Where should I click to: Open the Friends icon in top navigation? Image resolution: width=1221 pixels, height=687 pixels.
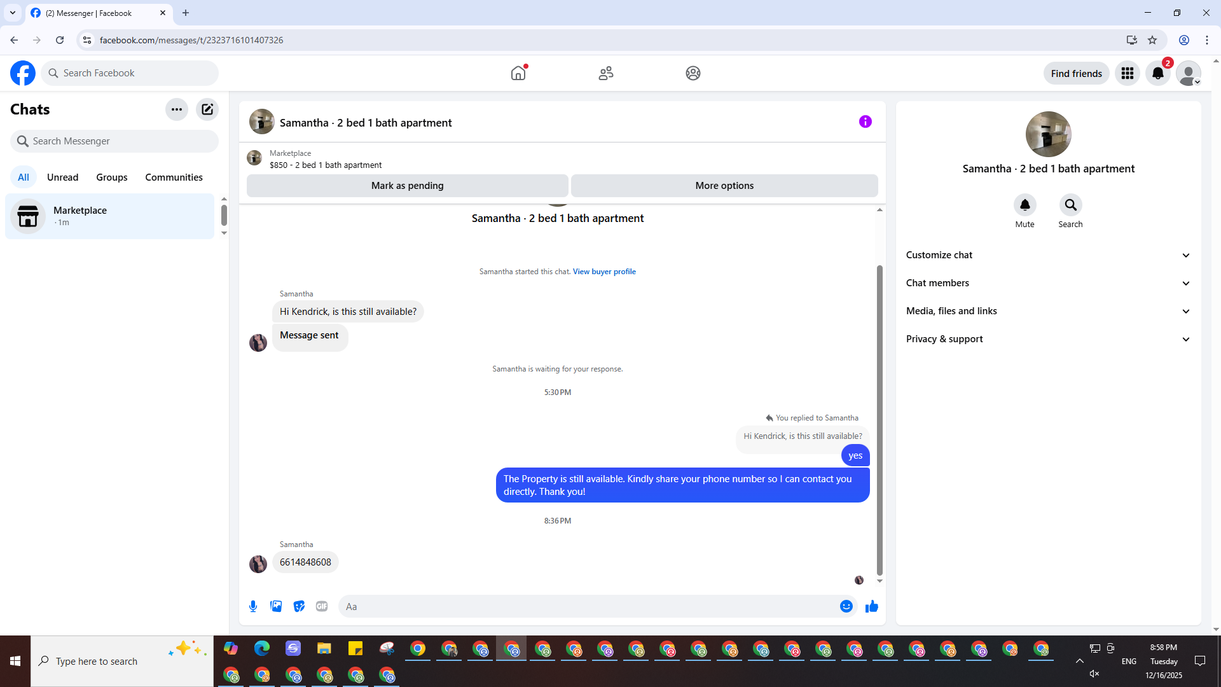(x=606, y=73)
